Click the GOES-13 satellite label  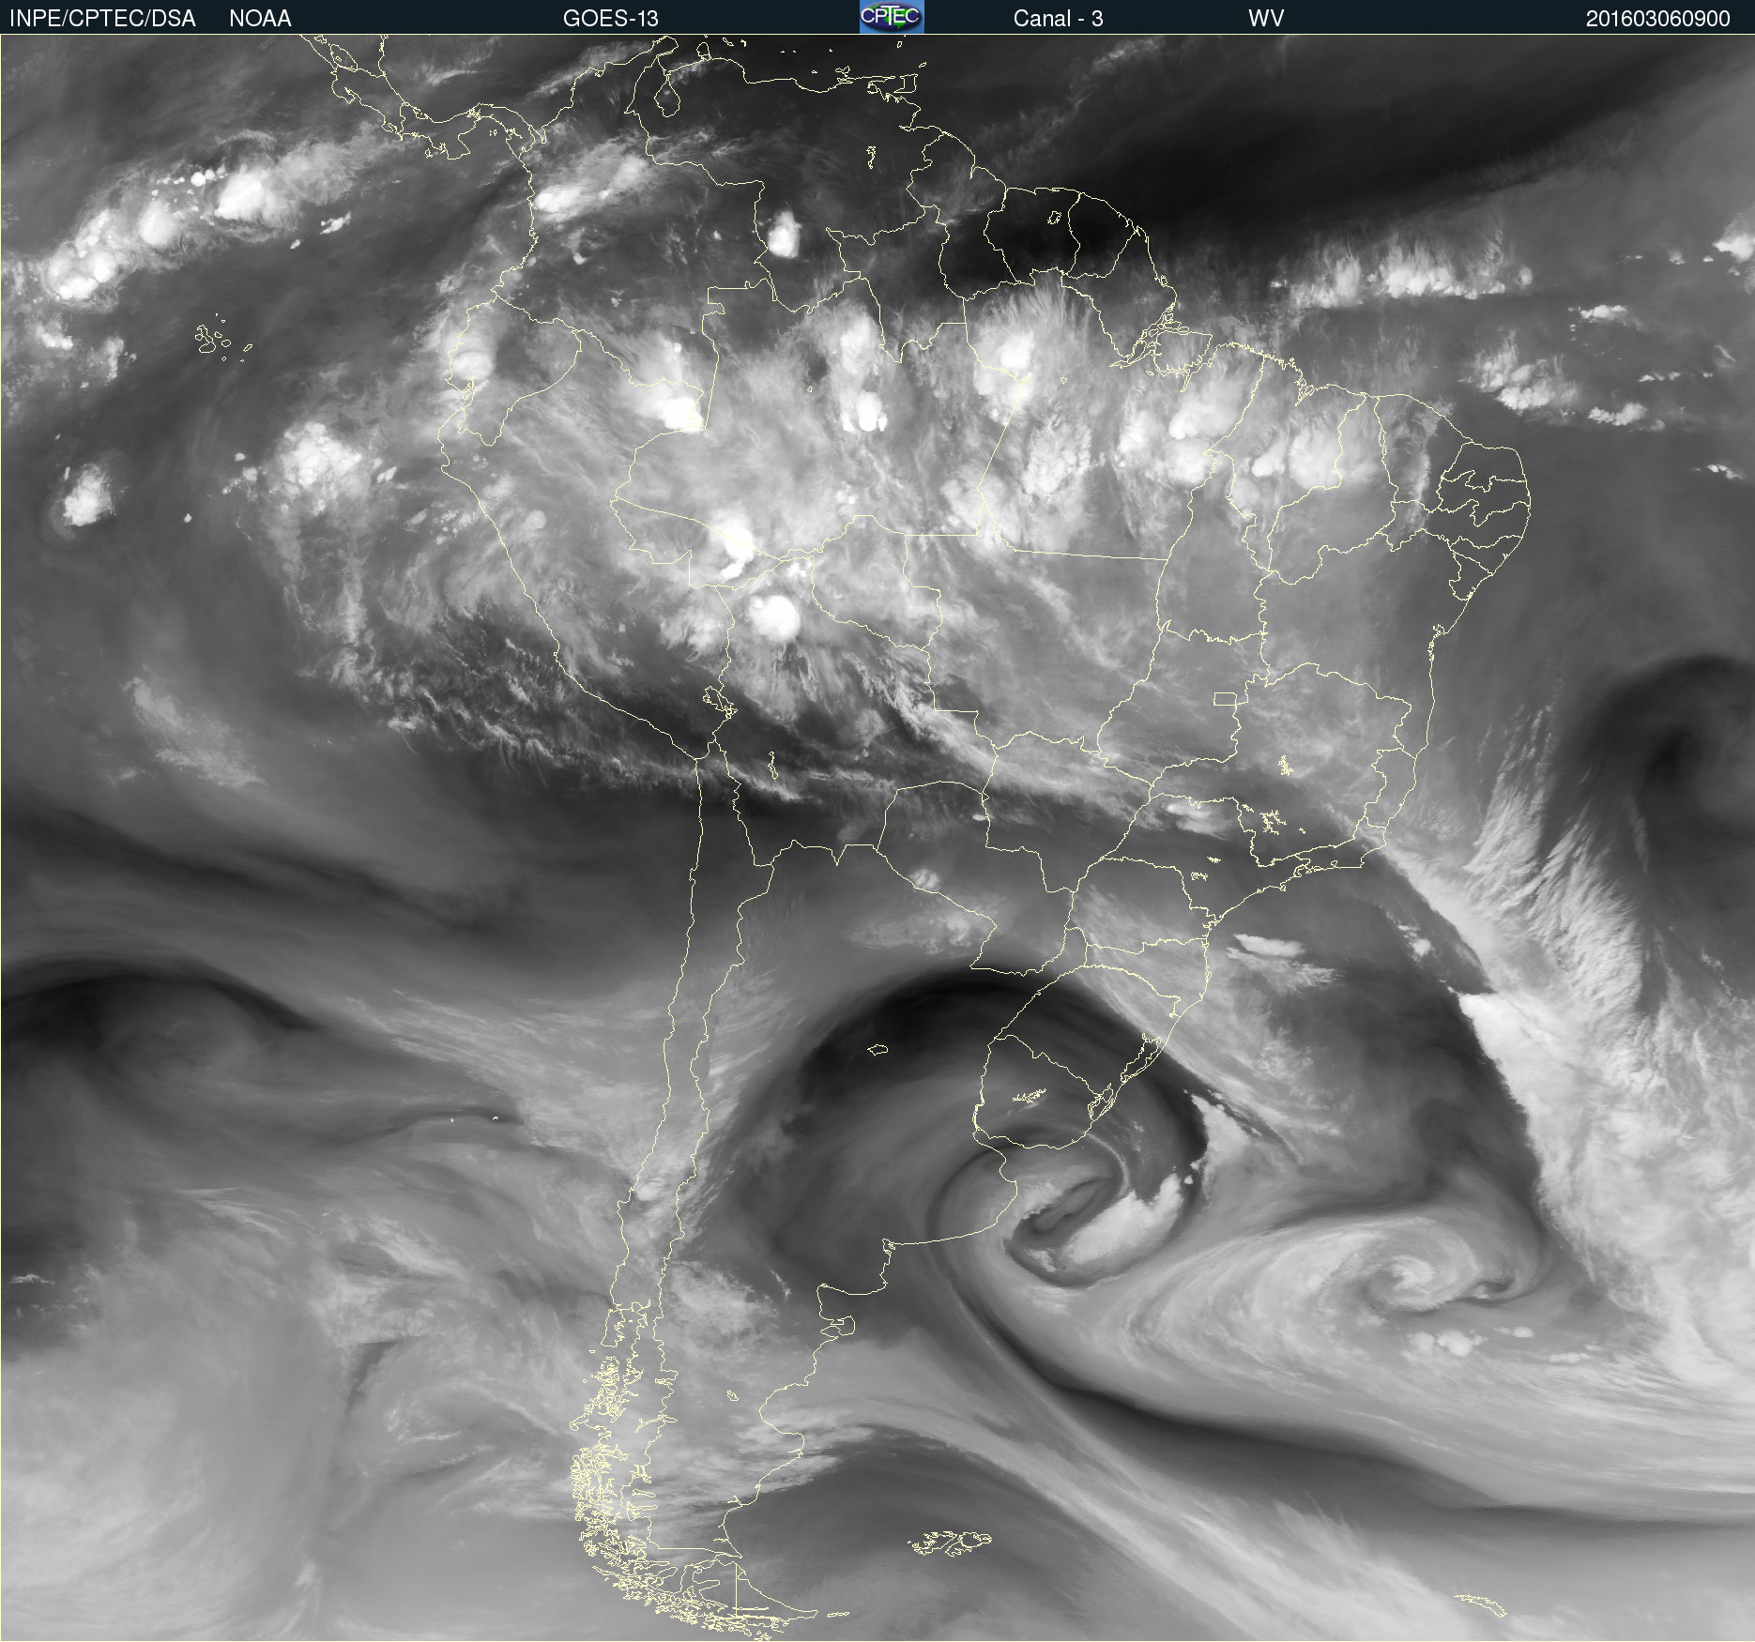pos(610,18)
